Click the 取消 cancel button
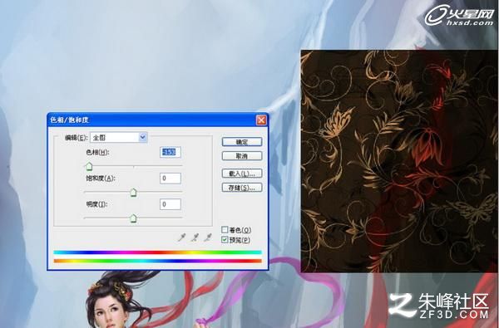The height and width of the screenshot is (328, 499). (242, 156)
